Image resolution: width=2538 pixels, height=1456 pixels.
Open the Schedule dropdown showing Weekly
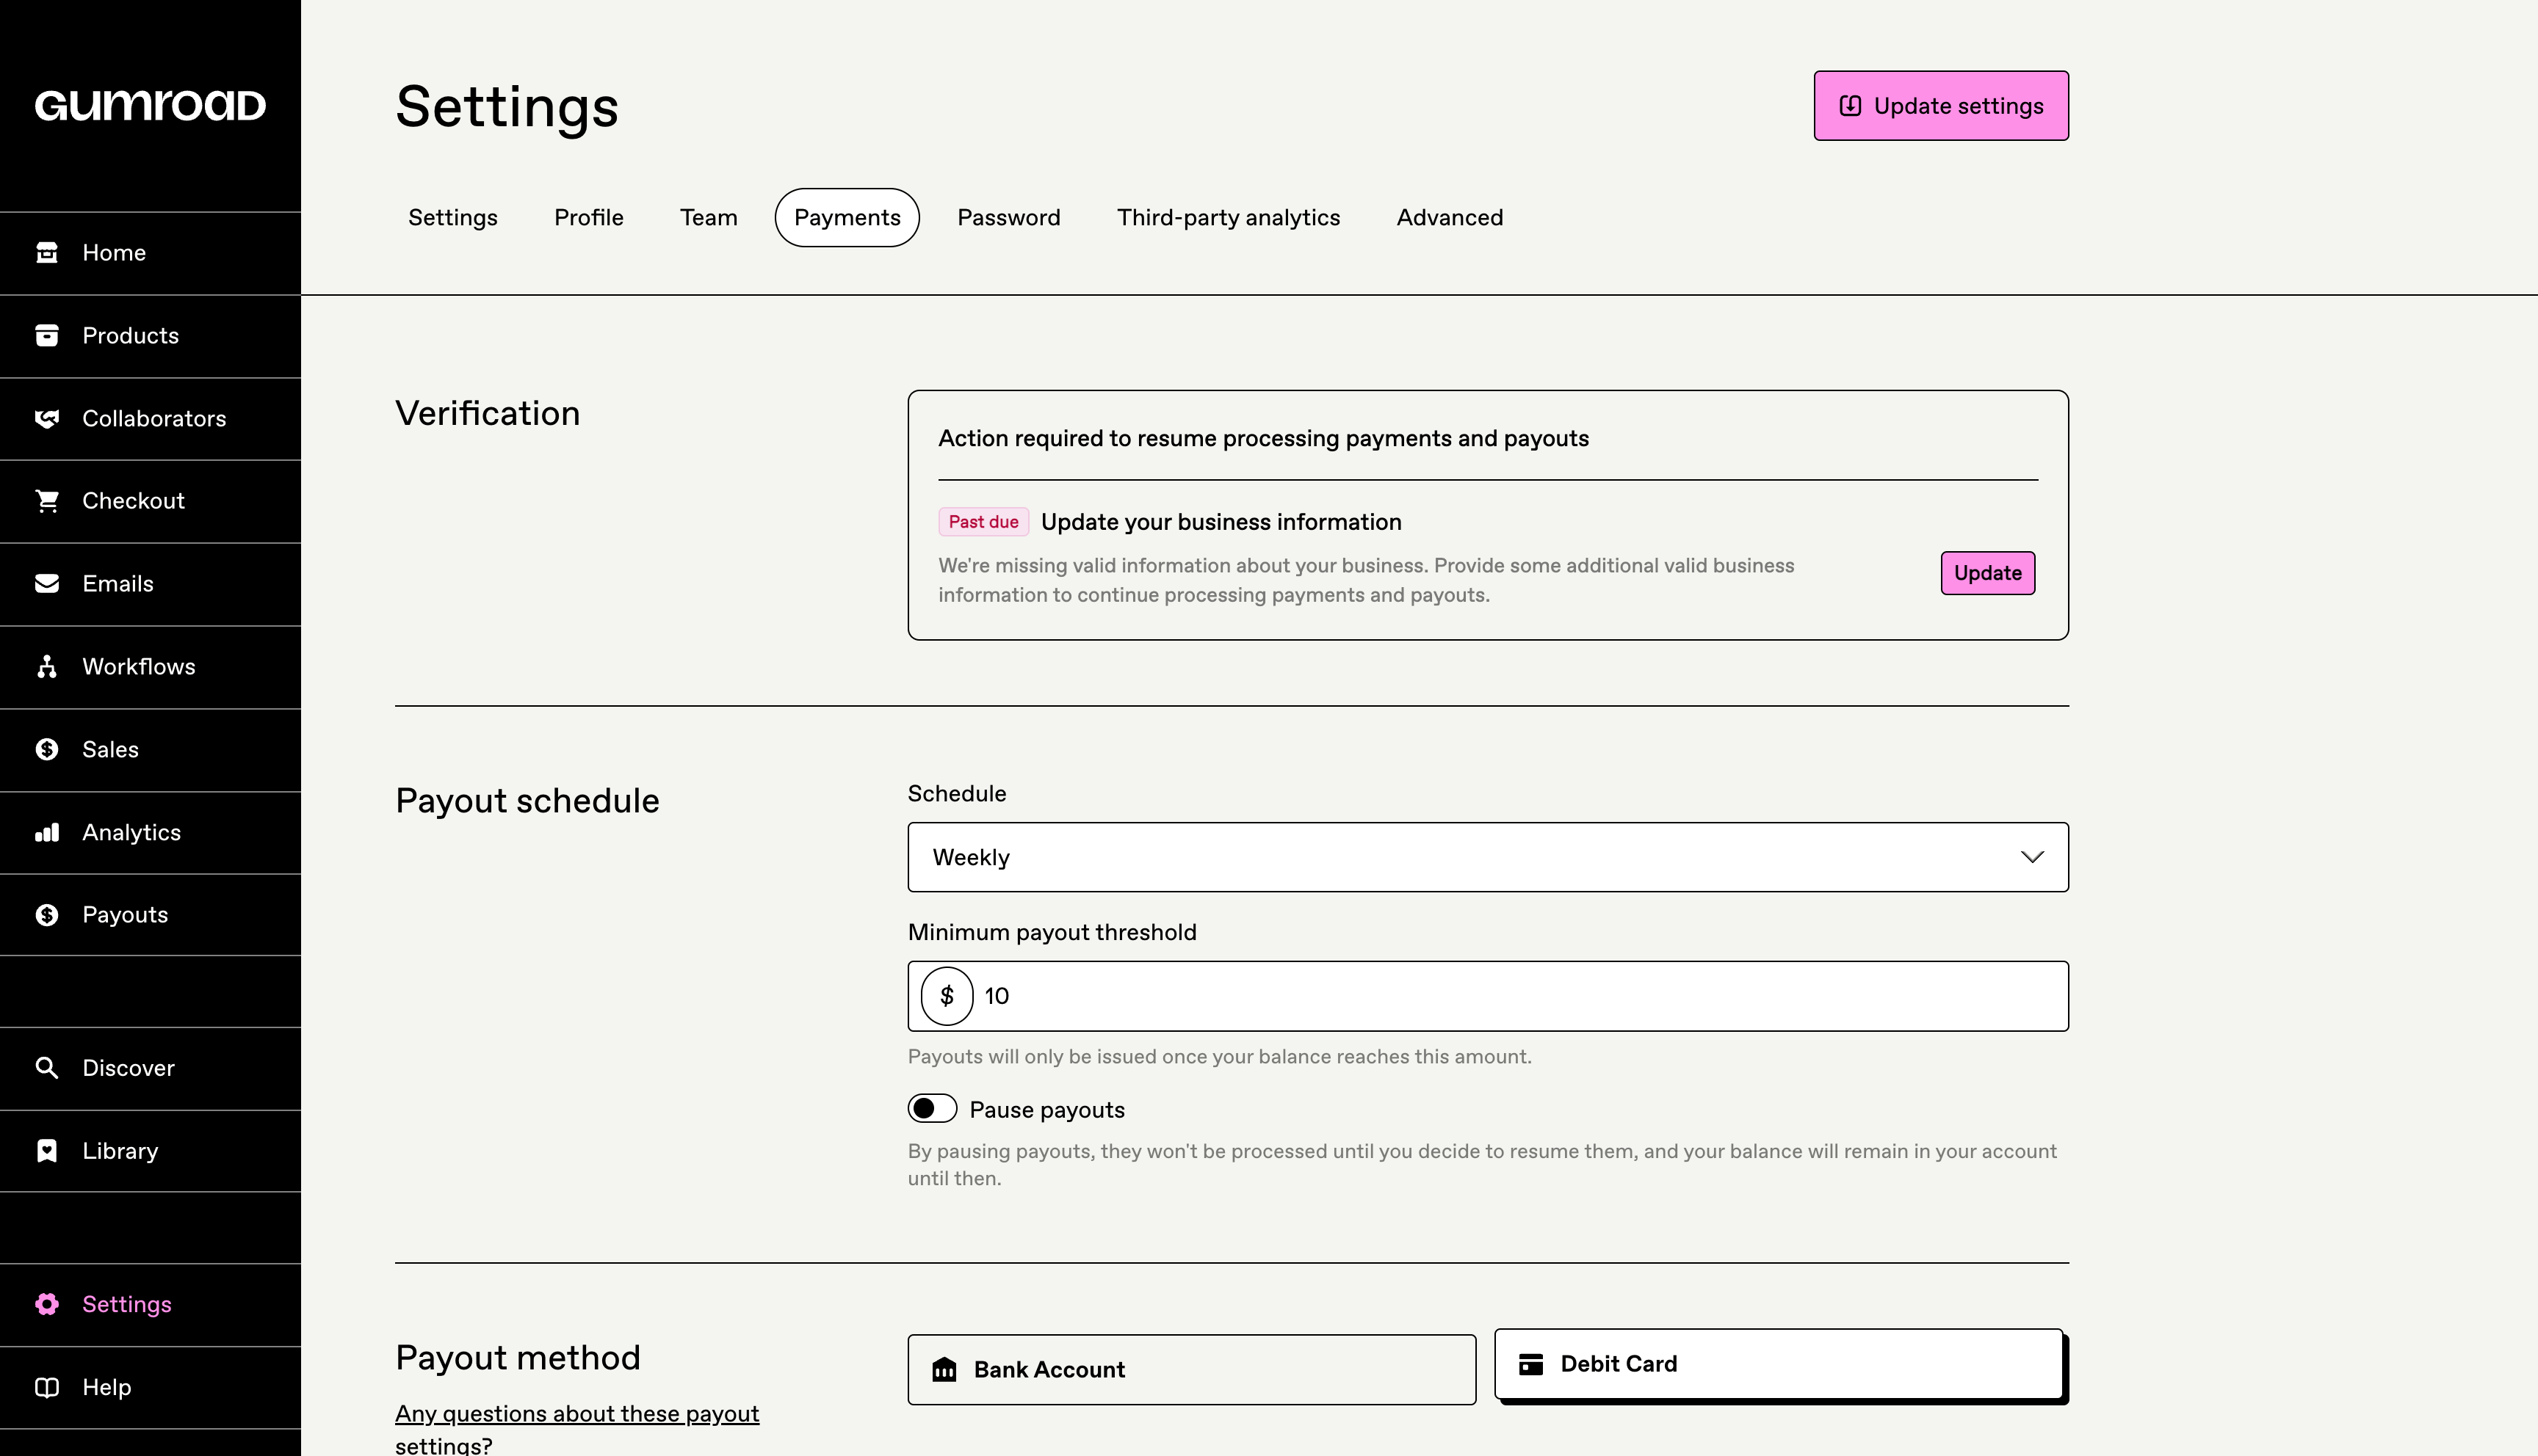click(1486, 857)
